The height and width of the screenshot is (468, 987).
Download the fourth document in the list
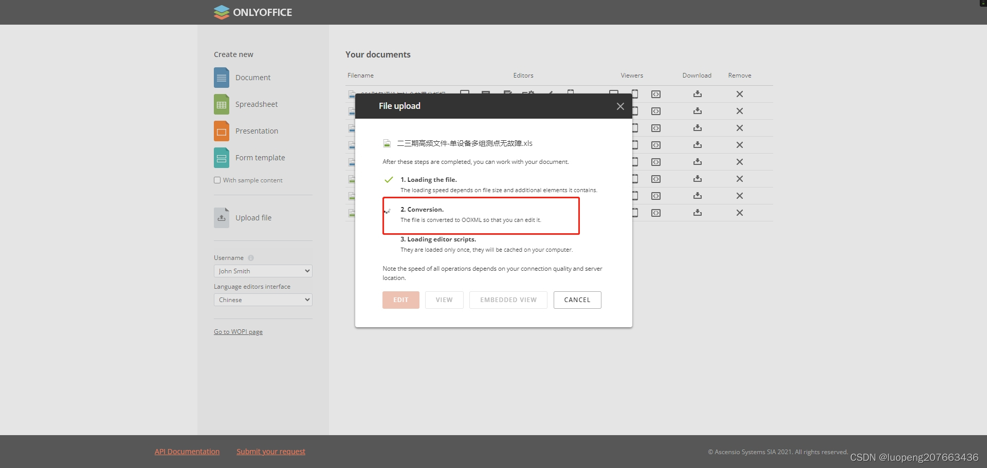click(x=698, y=145)
